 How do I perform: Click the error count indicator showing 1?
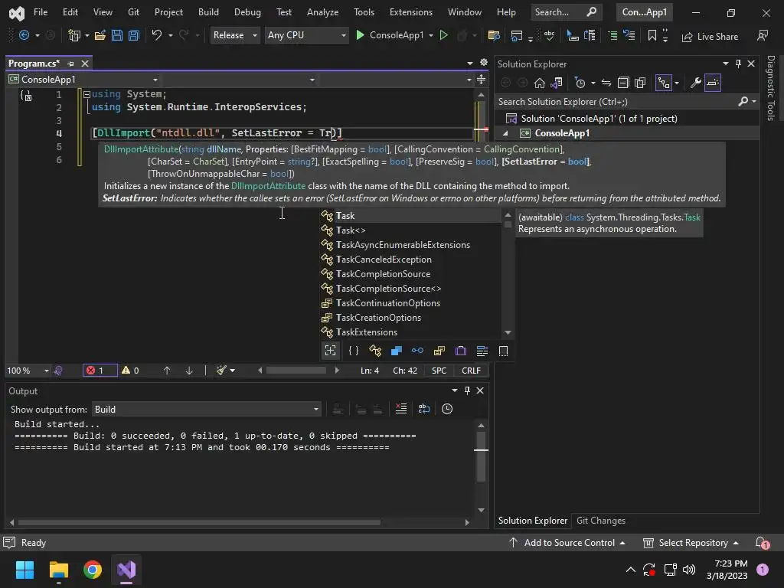pos(100,371)
